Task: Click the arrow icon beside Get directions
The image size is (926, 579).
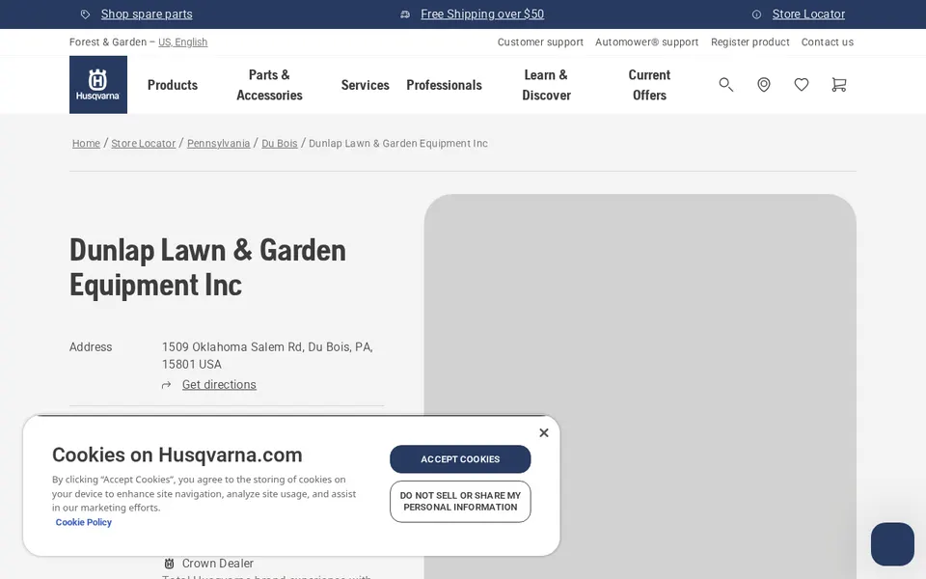Action: [167, 385]
